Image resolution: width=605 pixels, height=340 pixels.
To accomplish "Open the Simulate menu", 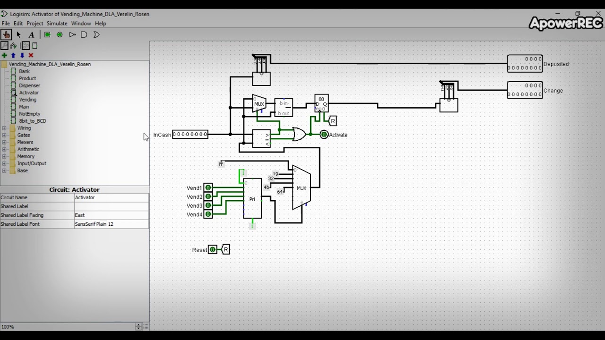I will [x=57, y=23].
